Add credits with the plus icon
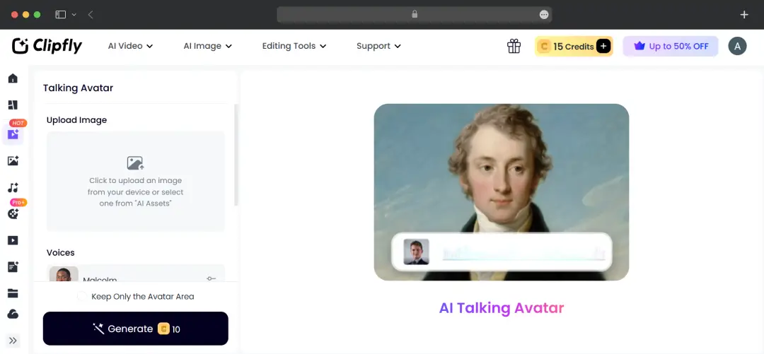This screenshot has width=764, height=354. 603,46
